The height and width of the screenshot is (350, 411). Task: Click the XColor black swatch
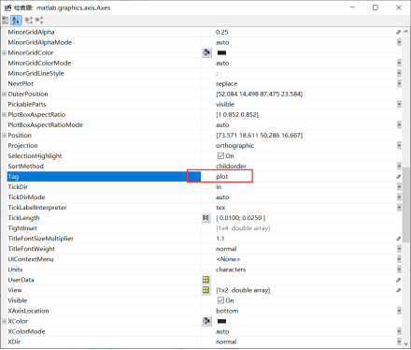tap(221, 321)
